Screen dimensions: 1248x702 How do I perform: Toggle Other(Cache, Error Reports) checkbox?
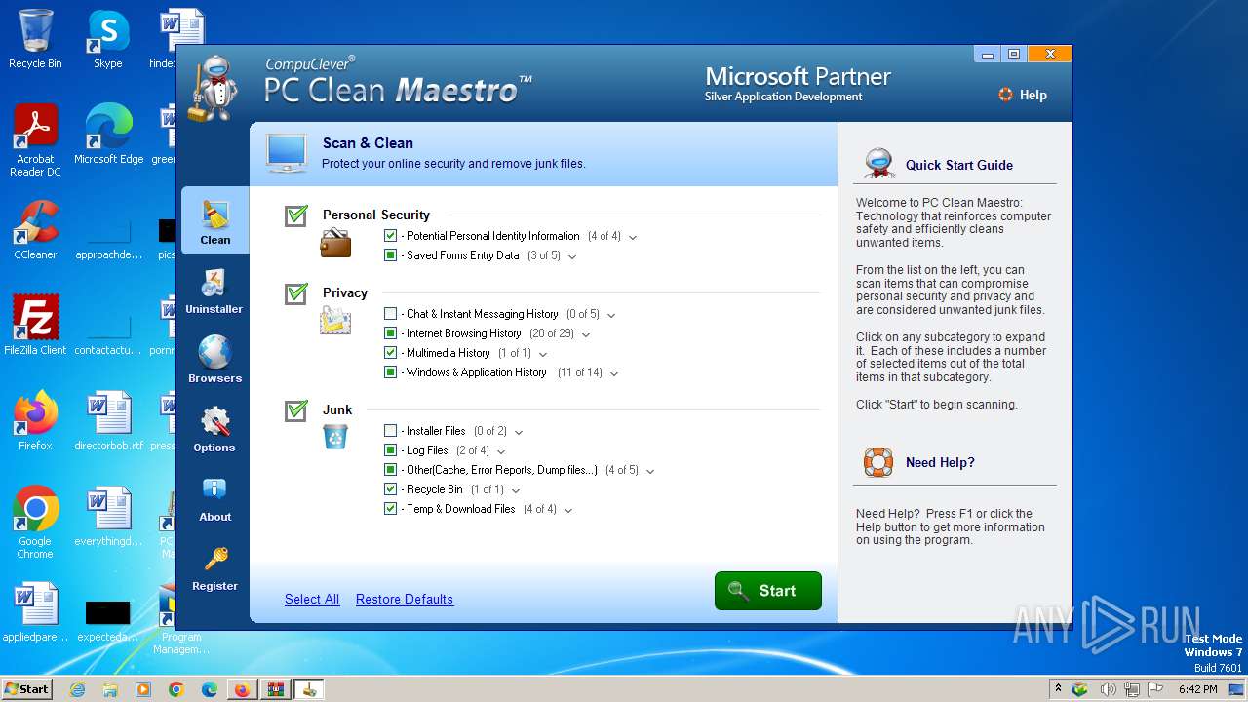point(391,470)
